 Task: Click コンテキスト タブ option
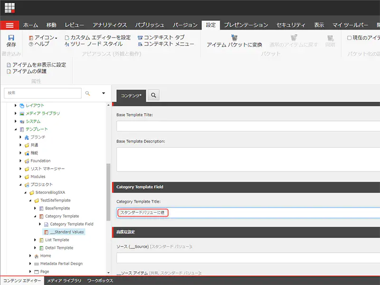tap(161, 38)
